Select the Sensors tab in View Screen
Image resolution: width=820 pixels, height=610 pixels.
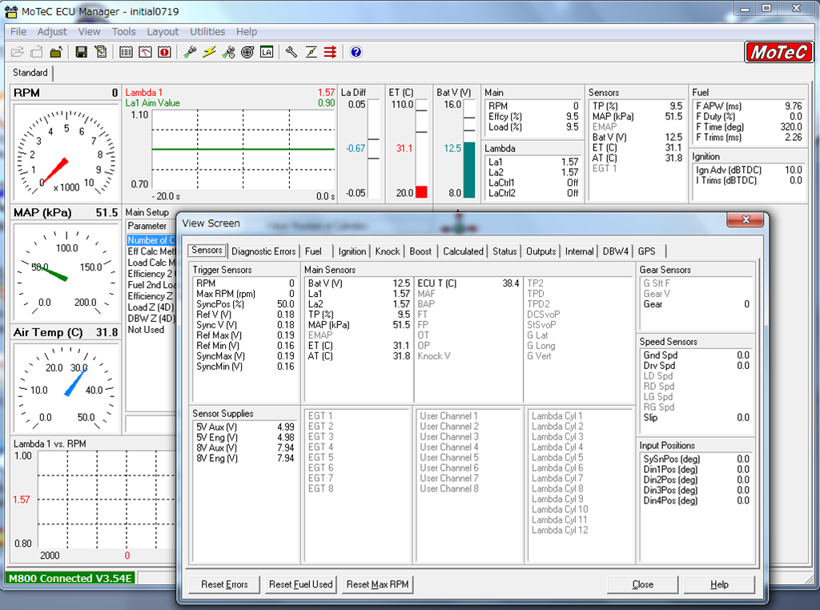[x=207, y=251]
